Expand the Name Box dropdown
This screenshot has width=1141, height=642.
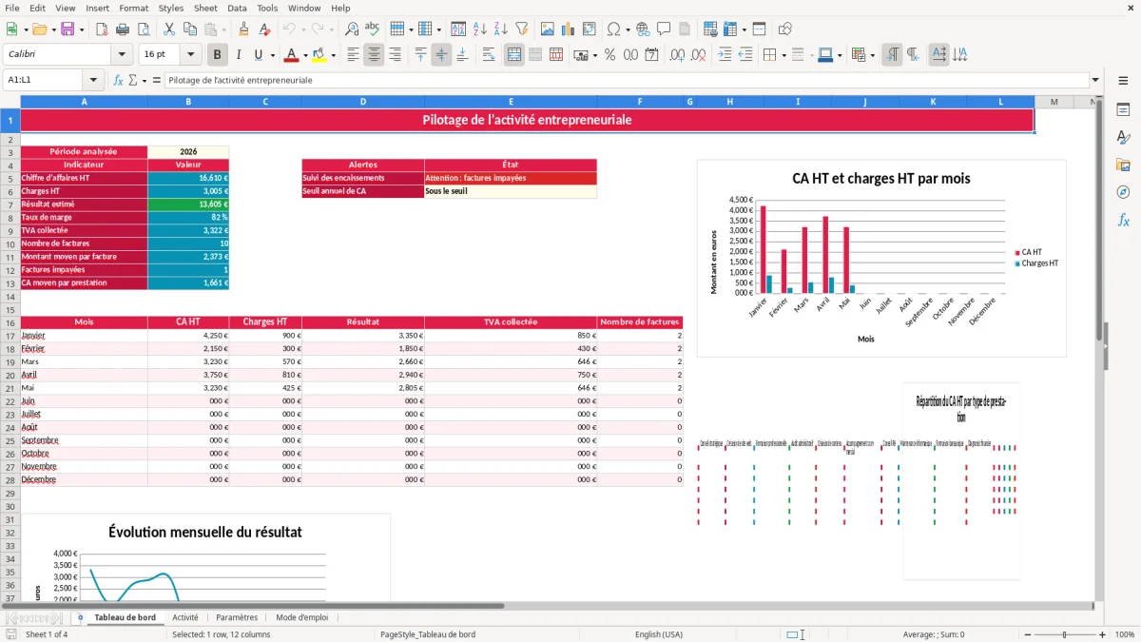93,80
